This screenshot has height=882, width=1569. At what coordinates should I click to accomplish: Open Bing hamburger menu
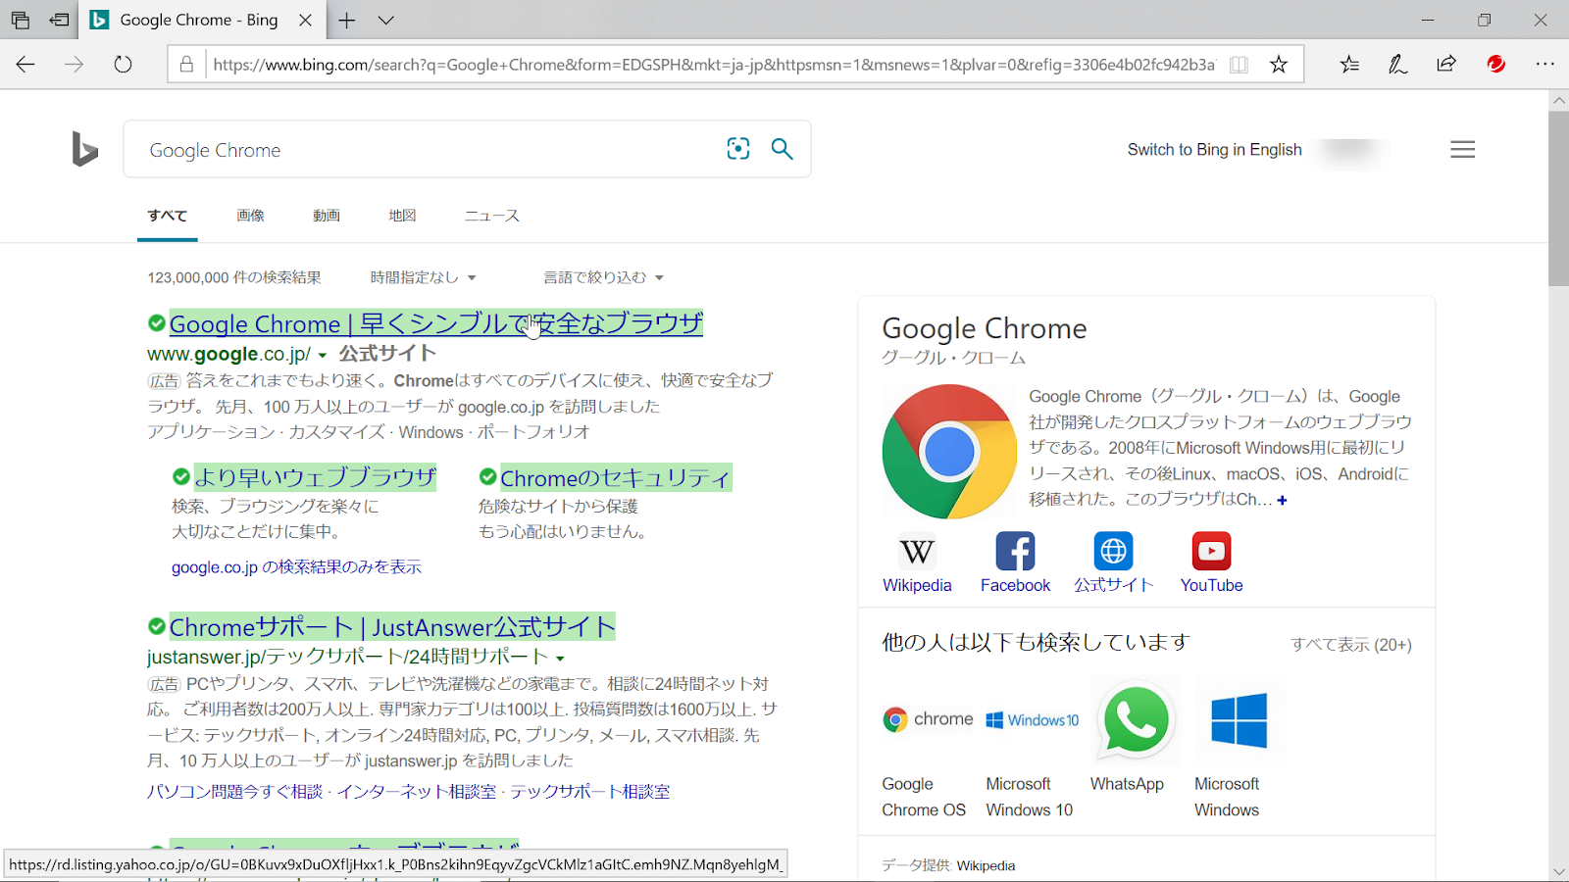click(x=1462, y=150)
